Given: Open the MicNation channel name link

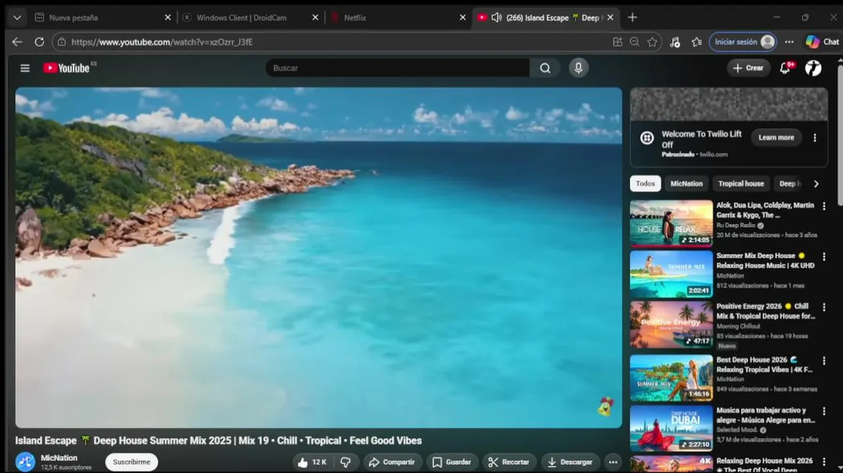Looking at the screenshot, I should coord(59,458).
